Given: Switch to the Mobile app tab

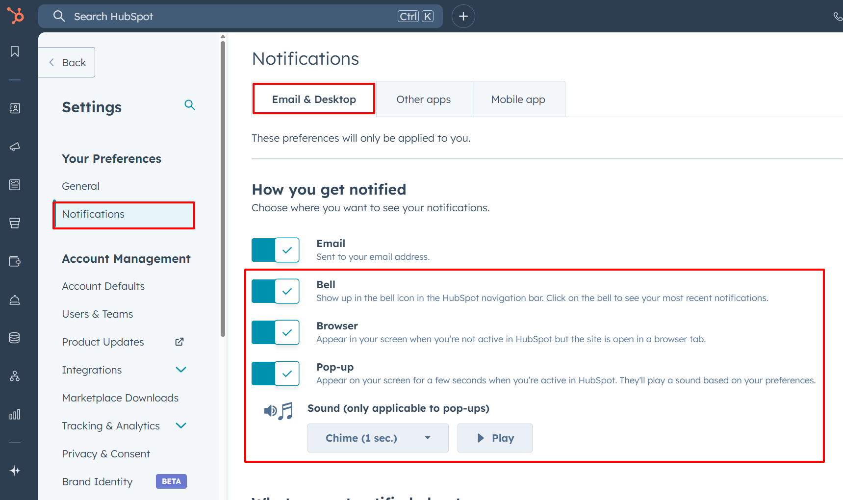Looking at the screenshot, I should tap(518, 100).
